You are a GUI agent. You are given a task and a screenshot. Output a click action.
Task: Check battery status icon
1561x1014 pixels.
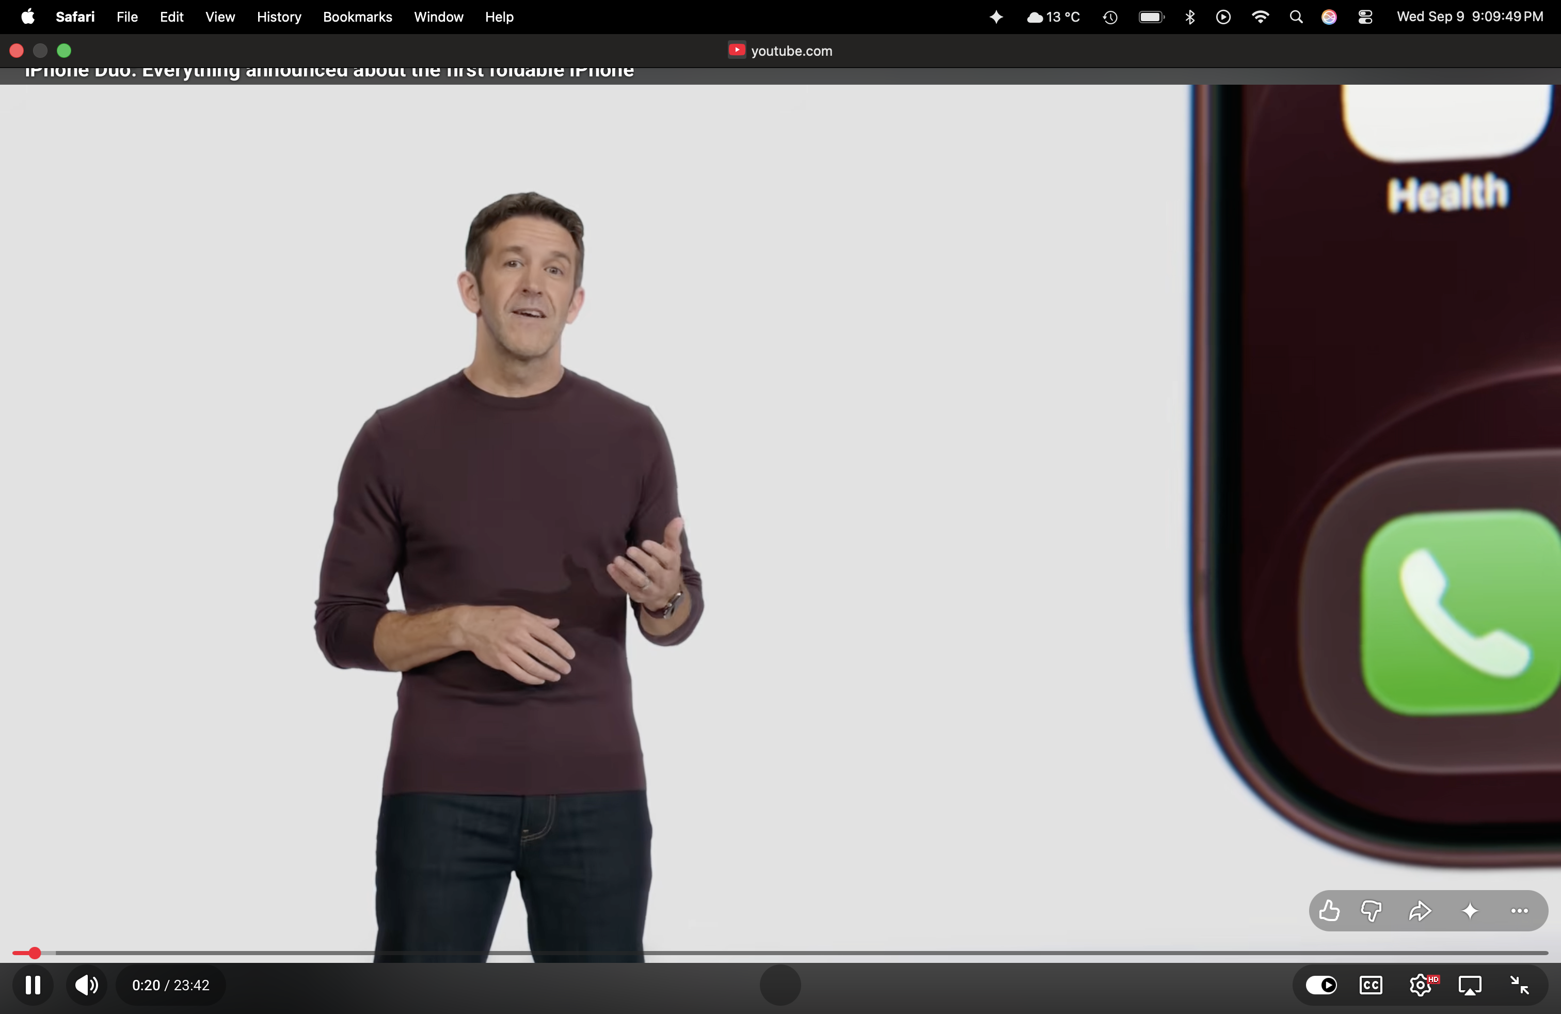1151,17
